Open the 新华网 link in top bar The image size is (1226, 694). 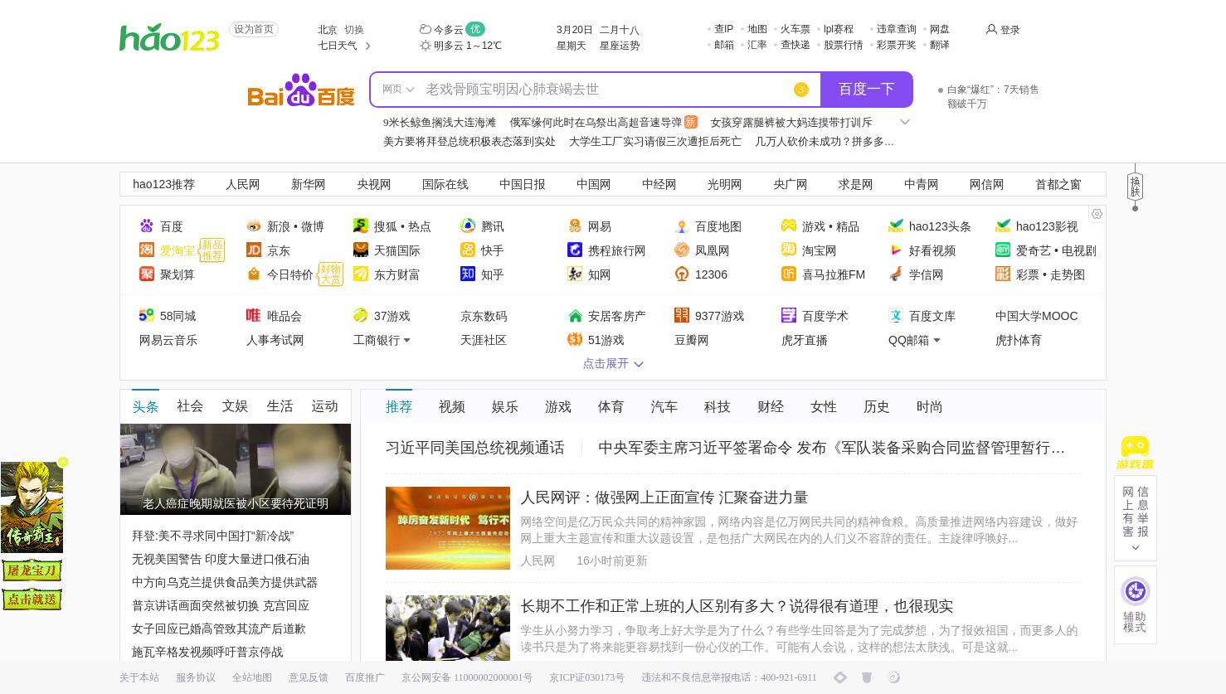pos(309,184)
